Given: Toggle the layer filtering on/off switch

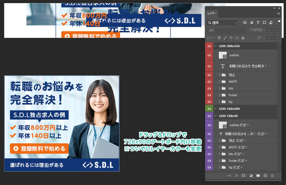Looking at the screenshot, I should coord(279,22).
